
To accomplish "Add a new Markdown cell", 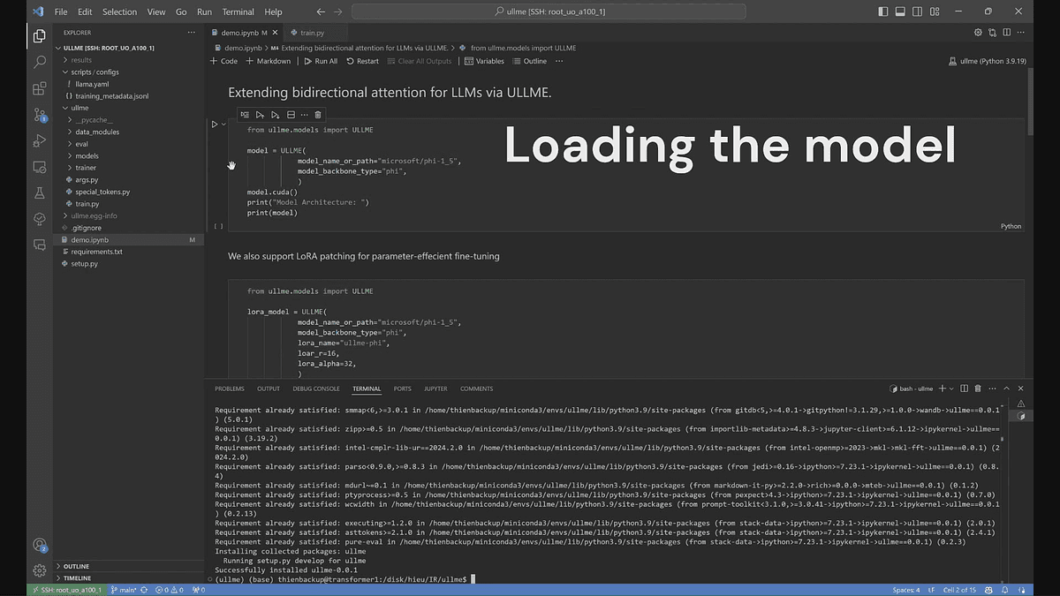I will pos(268,61).
